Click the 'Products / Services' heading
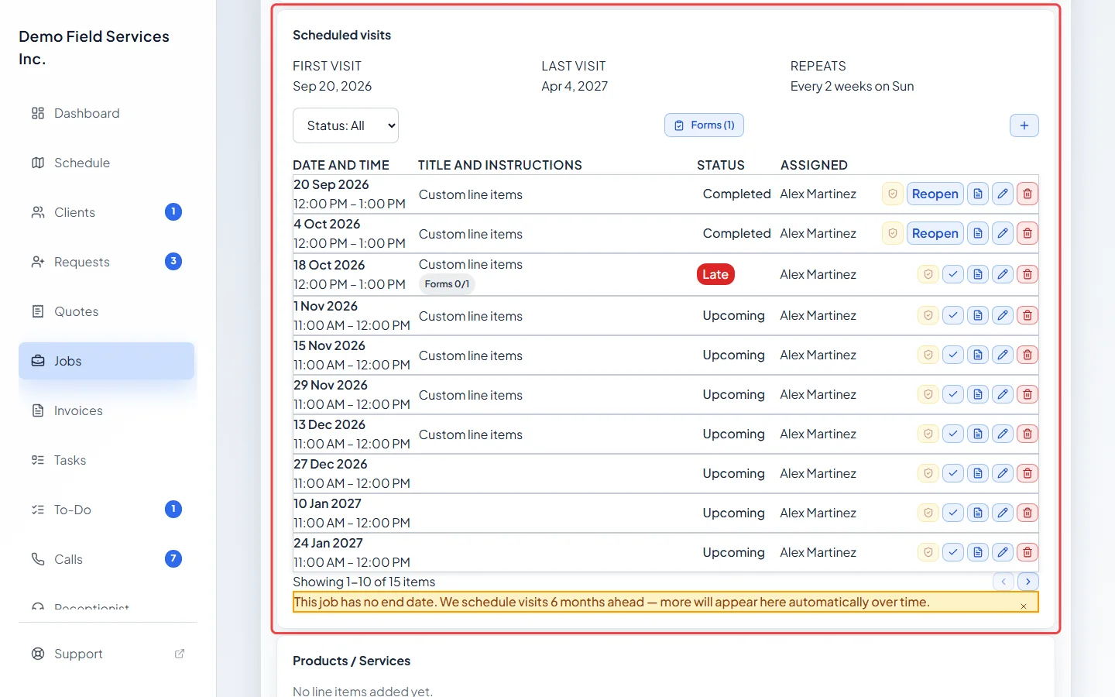The height and width of the screenshot is (697, 1115). point(352,661)
